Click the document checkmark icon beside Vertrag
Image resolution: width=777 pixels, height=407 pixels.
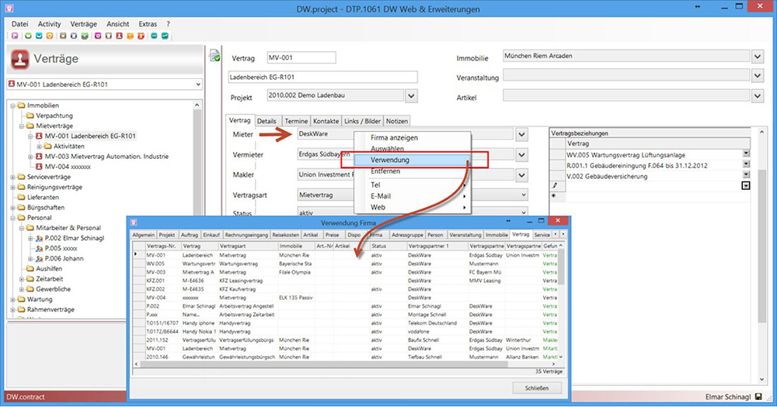click(x=214, y=56)
